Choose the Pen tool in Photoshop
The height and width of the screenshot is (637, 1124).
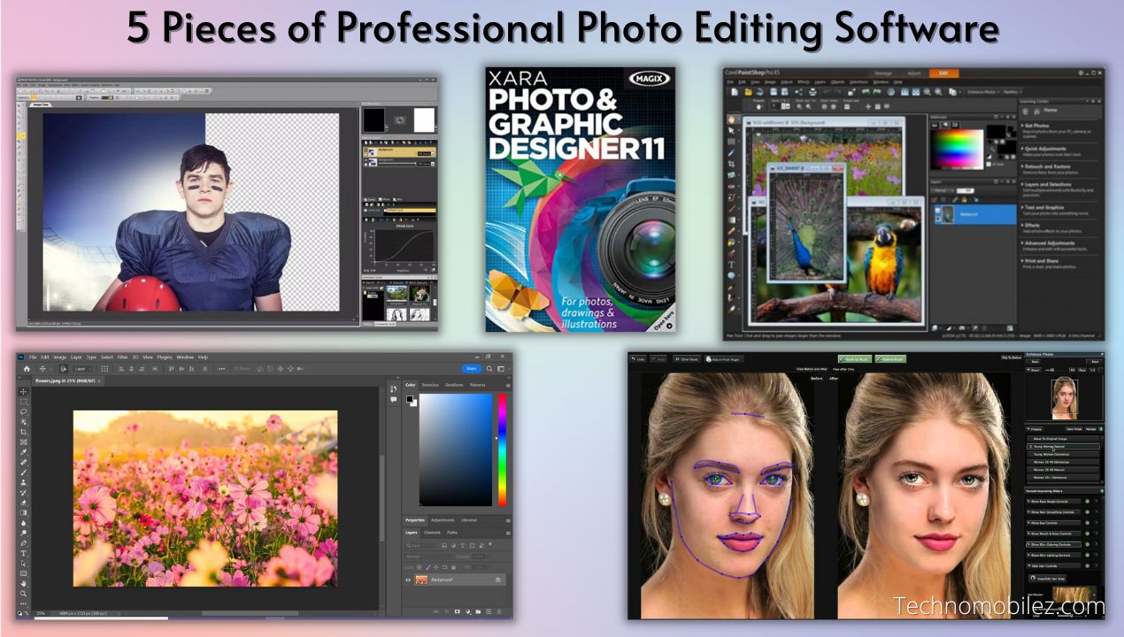click(24, 543)
